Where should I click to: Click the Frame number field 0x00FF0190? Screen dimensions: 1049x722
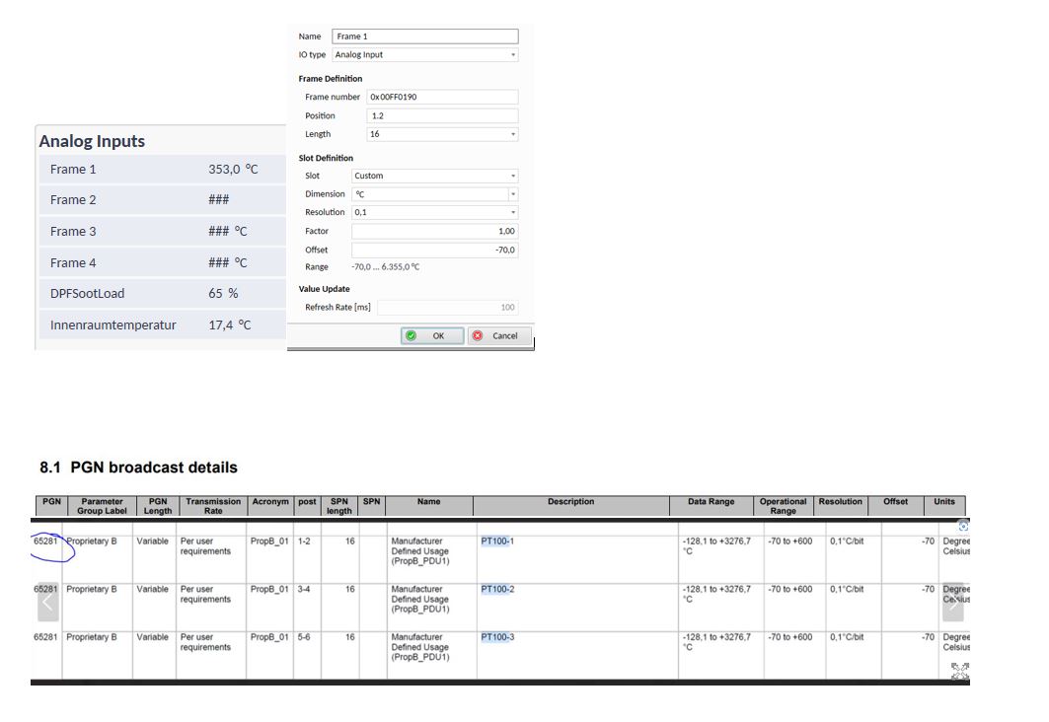(x=442, y=97)
